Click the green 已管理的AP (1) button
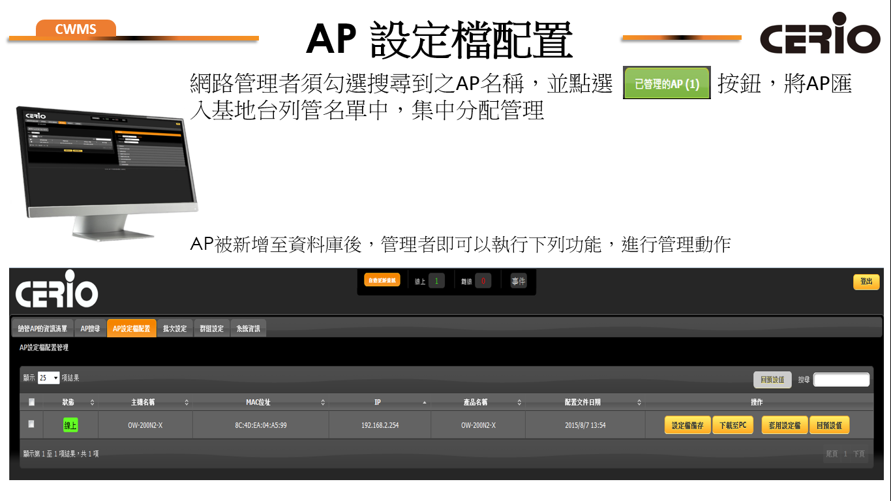The image size is (891, 501). click(667, 83)
